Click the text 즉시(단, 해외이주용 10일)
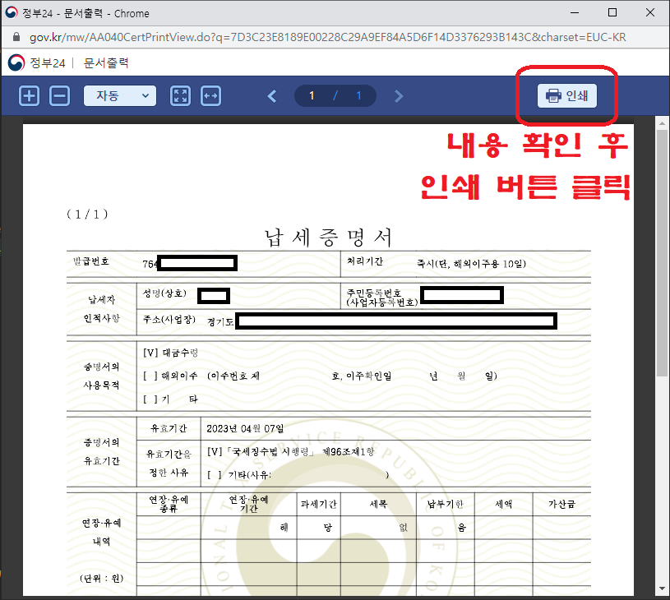Screen dimensions: 670x600 pos(471,264)
